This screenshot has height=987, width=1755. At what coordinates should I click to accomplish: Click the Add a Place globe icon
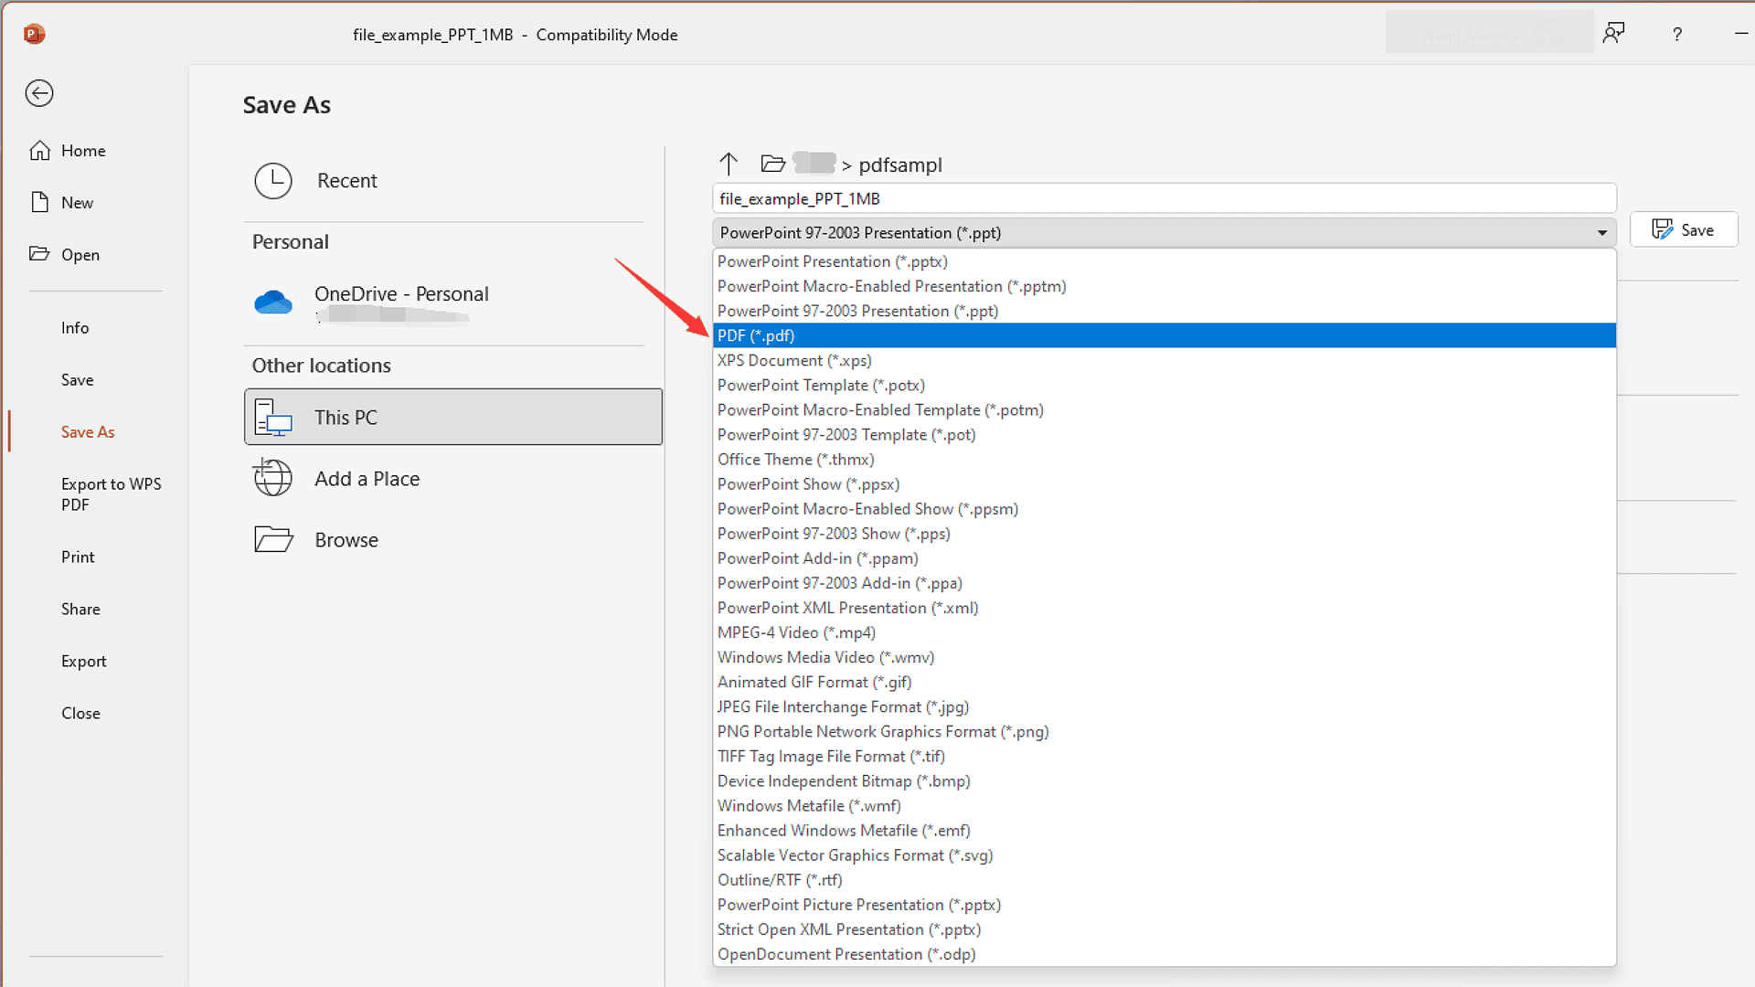[x=272, y=478]
